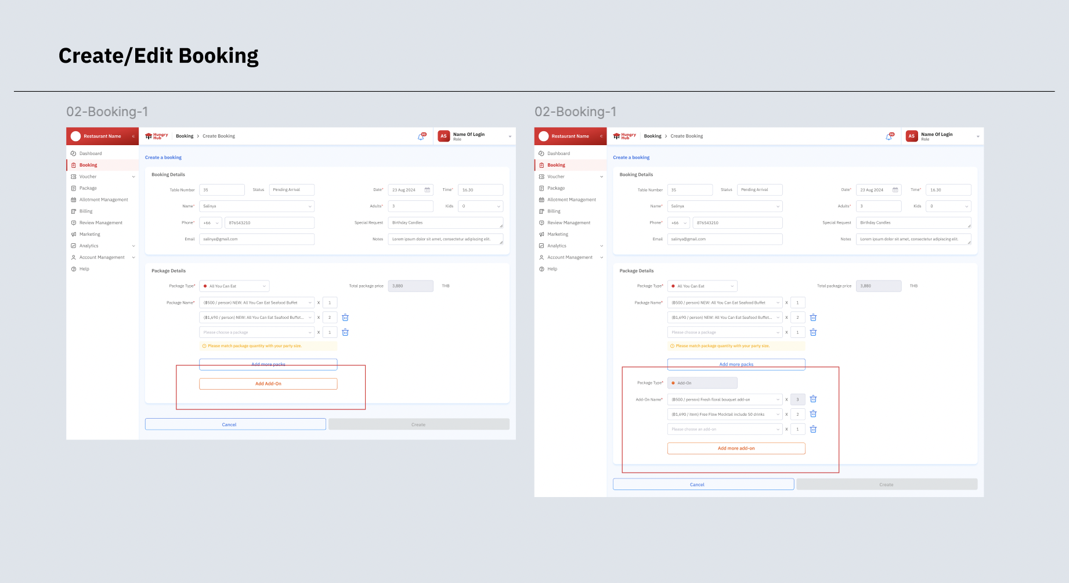Click the Email field in the left mockup
This screenshot has width=1069, height=583.
coord(257,239)
